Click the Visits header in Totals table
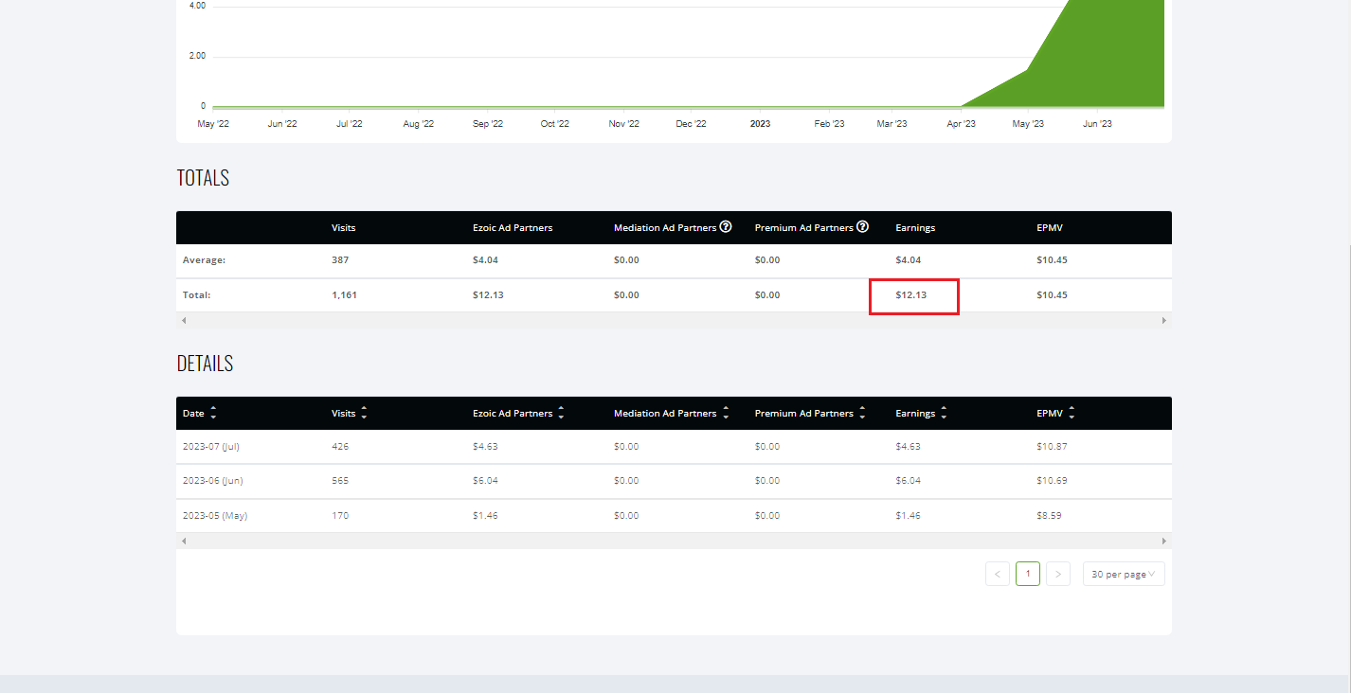The width and height of the screenshot is (1351, 693). click(344, 228)
